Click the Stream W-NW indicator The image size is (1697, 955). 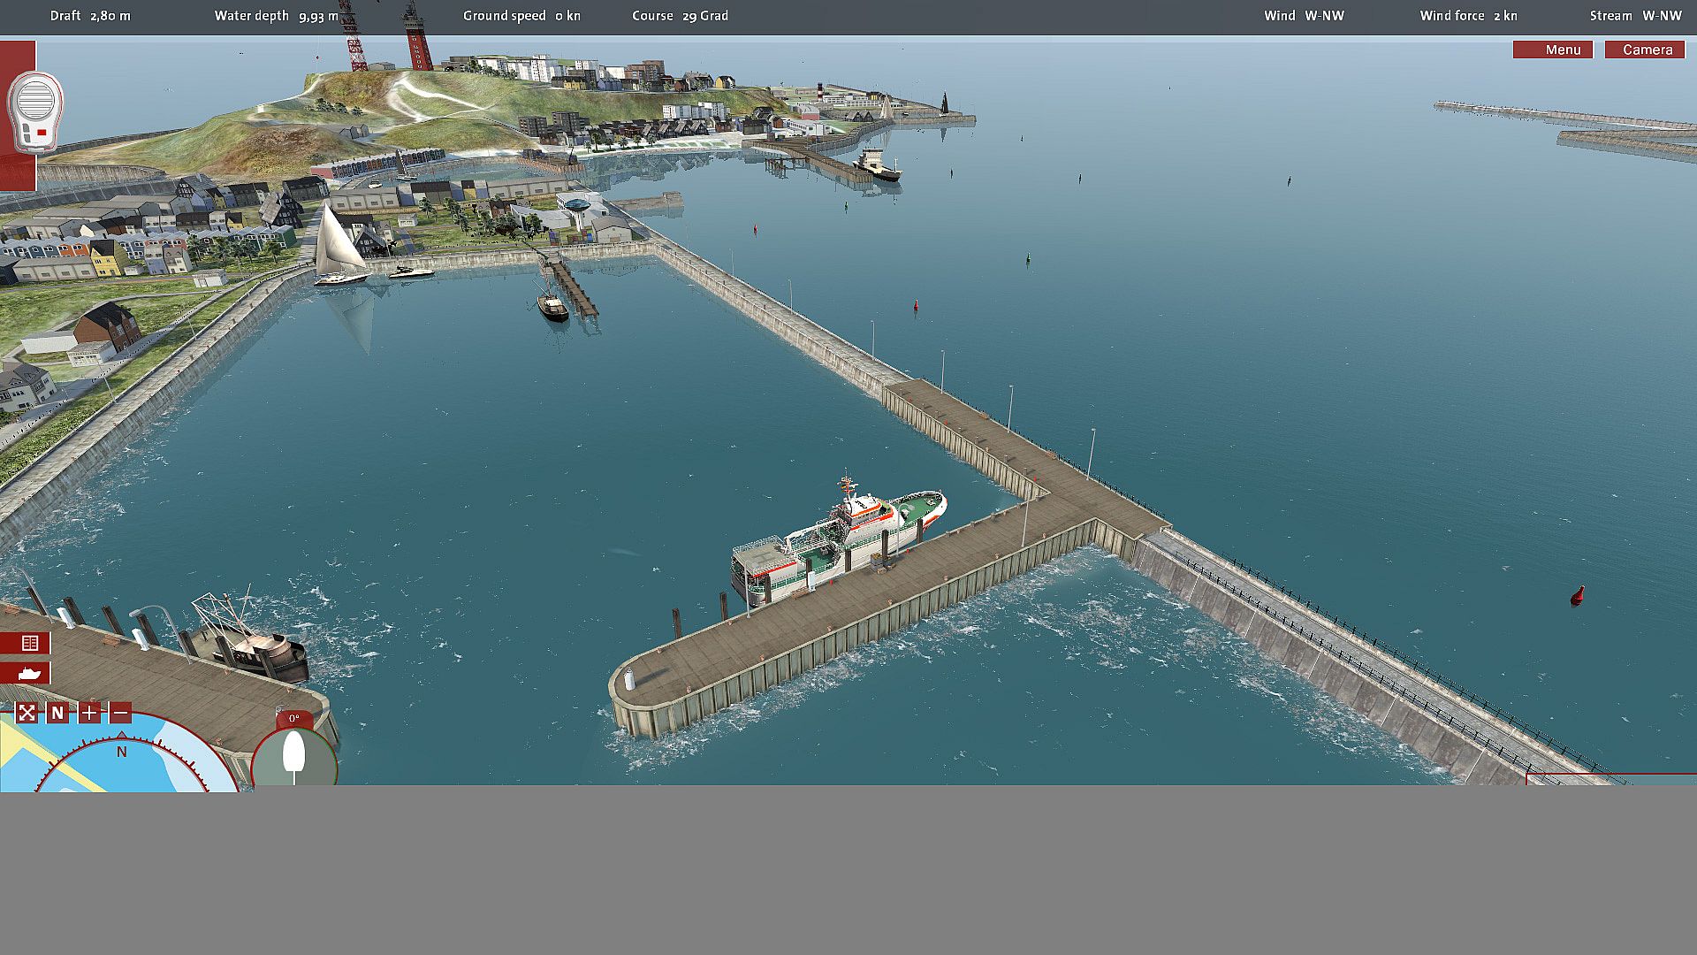coord(1635,16)
